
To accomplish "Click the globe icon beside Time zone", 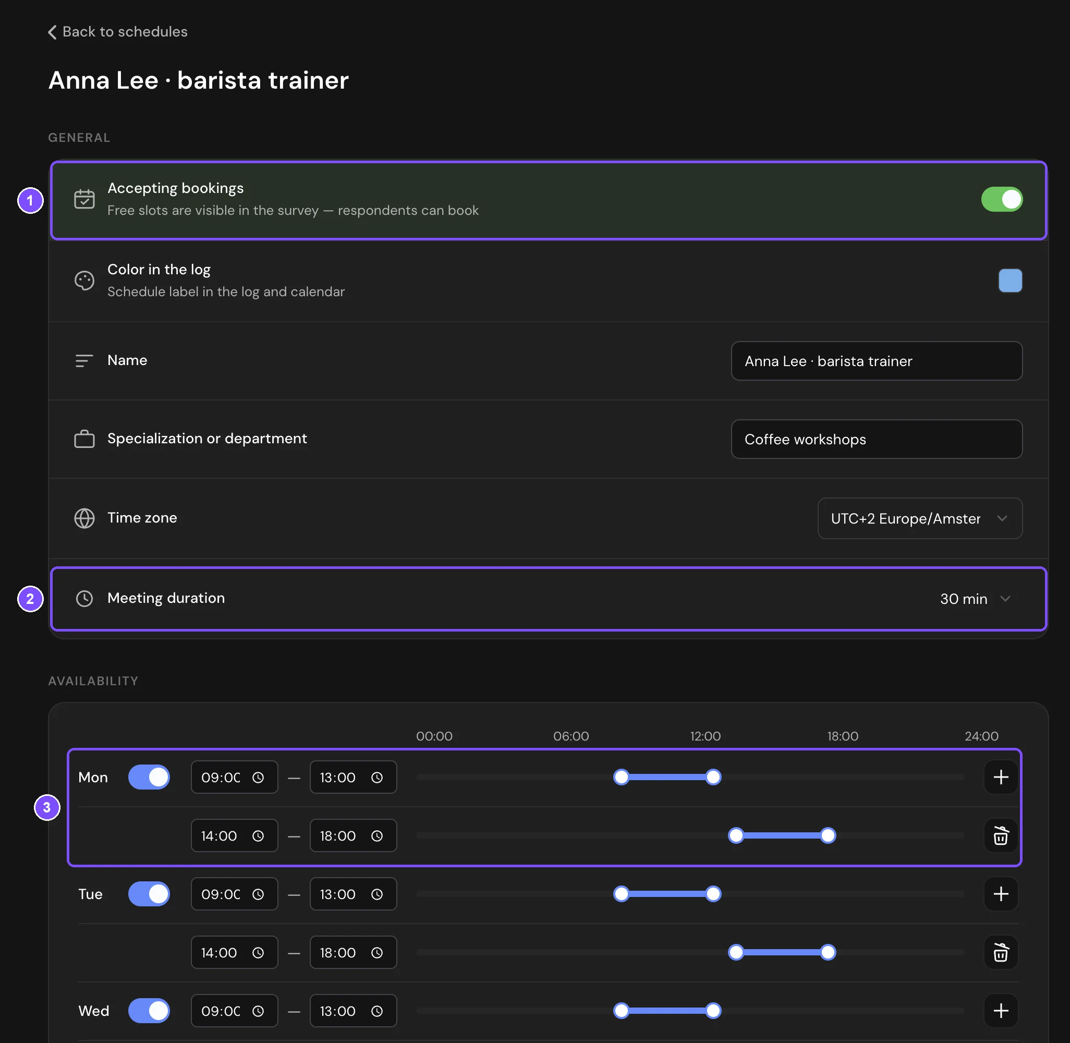I will point(84,518).
